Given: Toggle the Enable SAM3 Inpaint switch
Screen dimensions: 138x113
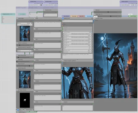Looking at the screenshot, I should [133, 5].
